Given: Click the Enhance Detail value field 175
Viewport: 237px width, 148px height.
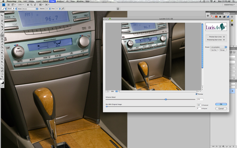Looking at the screenshot, I should click(x=200, y=99).
